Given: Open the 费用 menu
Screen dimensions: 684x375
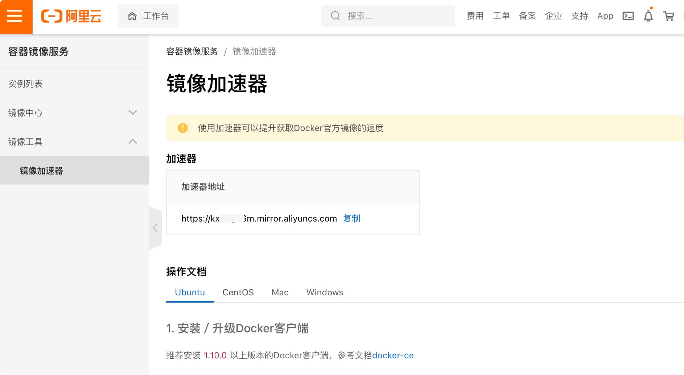Looking at the screenshot, I should pyautogui.click(x=475, y=16).
